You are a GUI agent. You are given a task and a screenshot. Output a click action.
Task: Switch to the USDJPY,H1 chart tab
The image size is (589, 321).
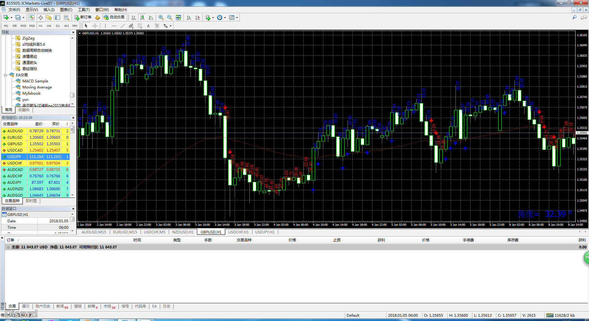click(x=265, y=232)
